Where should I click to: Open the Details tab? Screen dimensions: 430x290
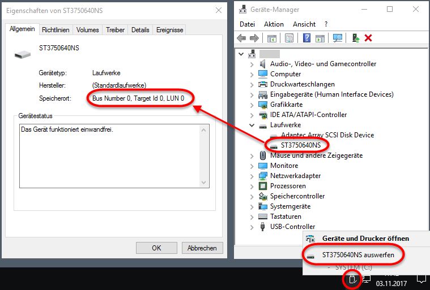point(141,30)
